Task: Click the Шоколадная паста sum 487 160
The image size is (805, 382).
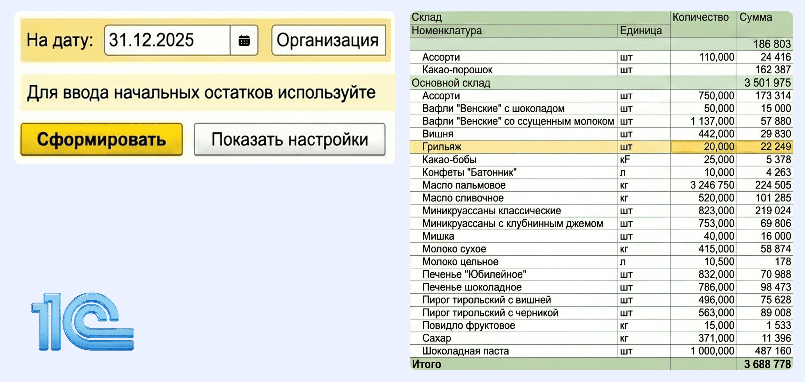Action: [x=765, y=351]
